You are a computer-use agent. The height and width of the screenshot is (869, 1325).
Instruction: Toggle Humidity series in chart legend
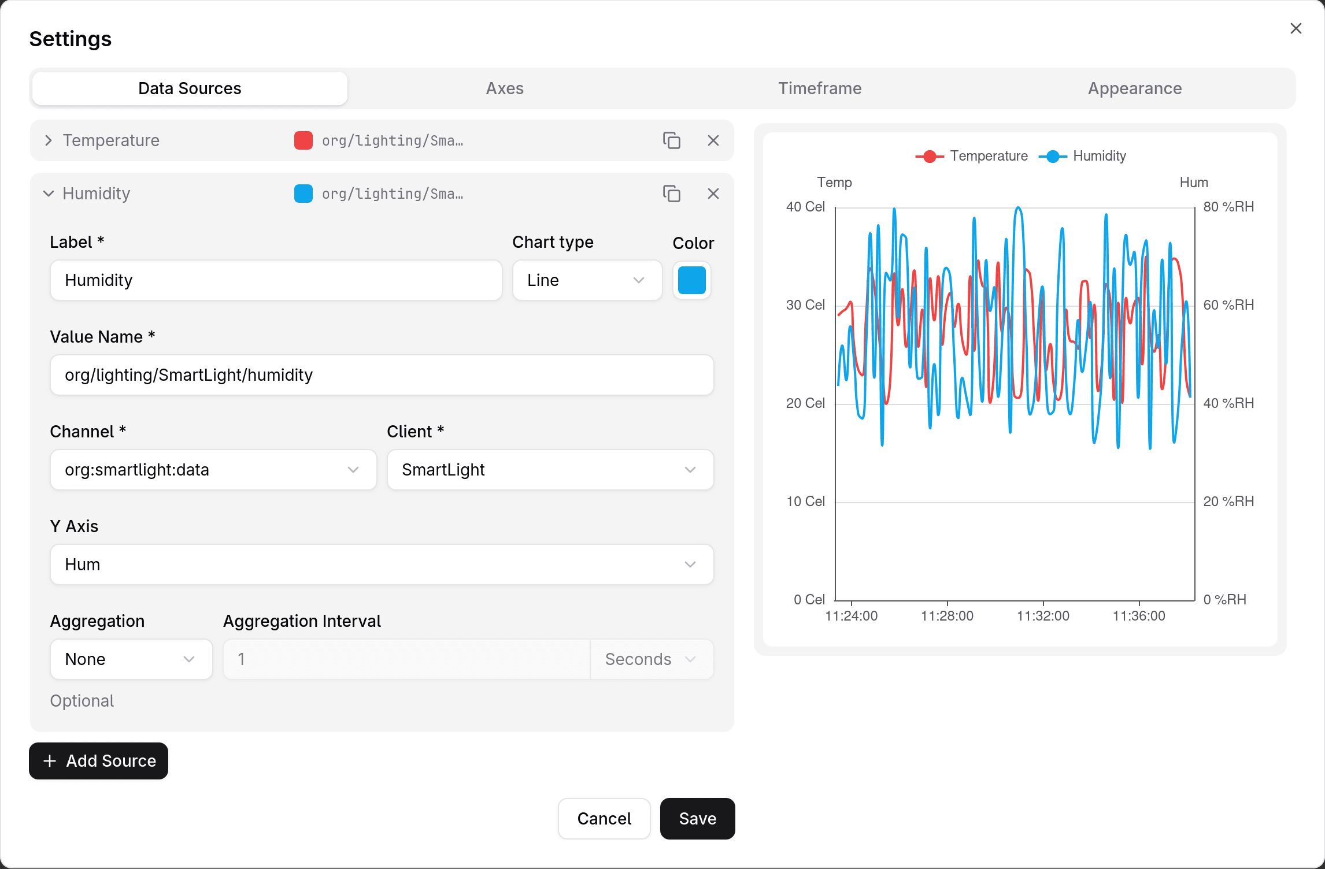pyautogui.click(x=1083, y=156)
